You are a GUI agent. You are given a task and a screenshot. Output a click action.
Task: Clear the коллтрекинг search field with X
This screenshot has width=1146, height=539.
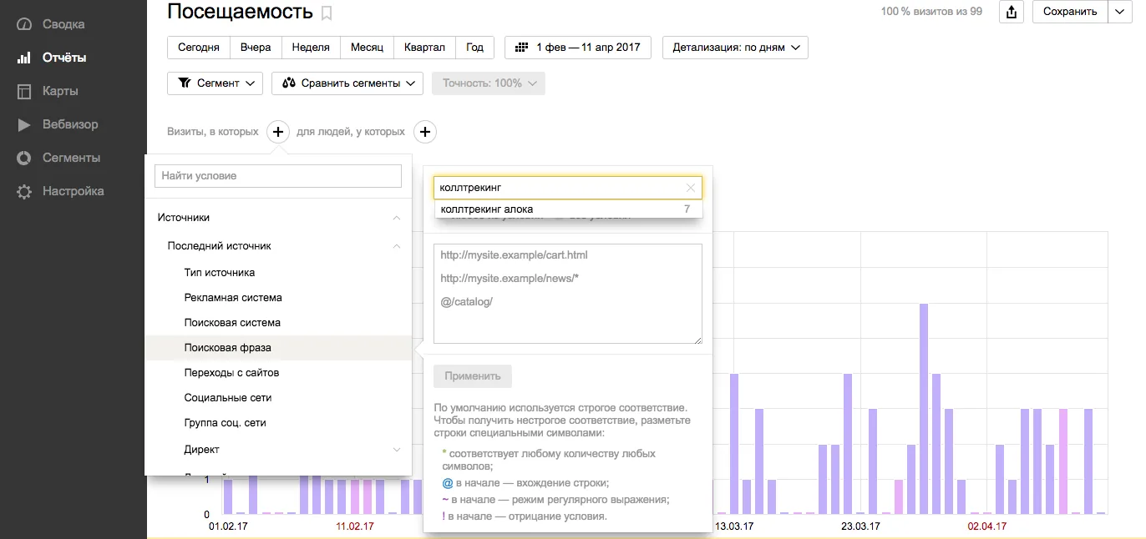point(691,188)
